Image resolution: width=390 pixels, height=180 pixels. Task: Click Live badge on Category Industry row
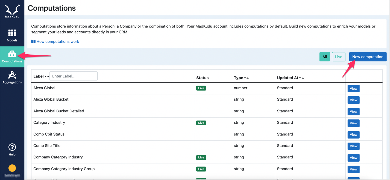201,123
